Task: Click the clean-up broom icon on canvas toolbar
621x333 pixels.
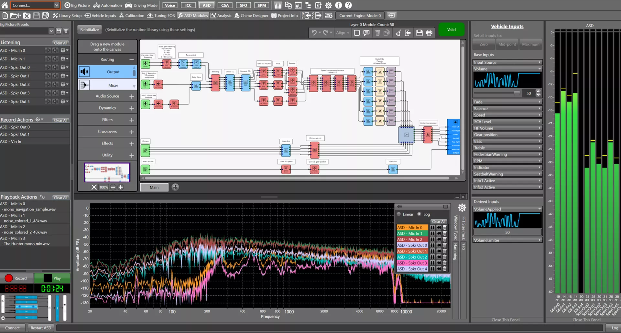Action: tap(398, 32)
